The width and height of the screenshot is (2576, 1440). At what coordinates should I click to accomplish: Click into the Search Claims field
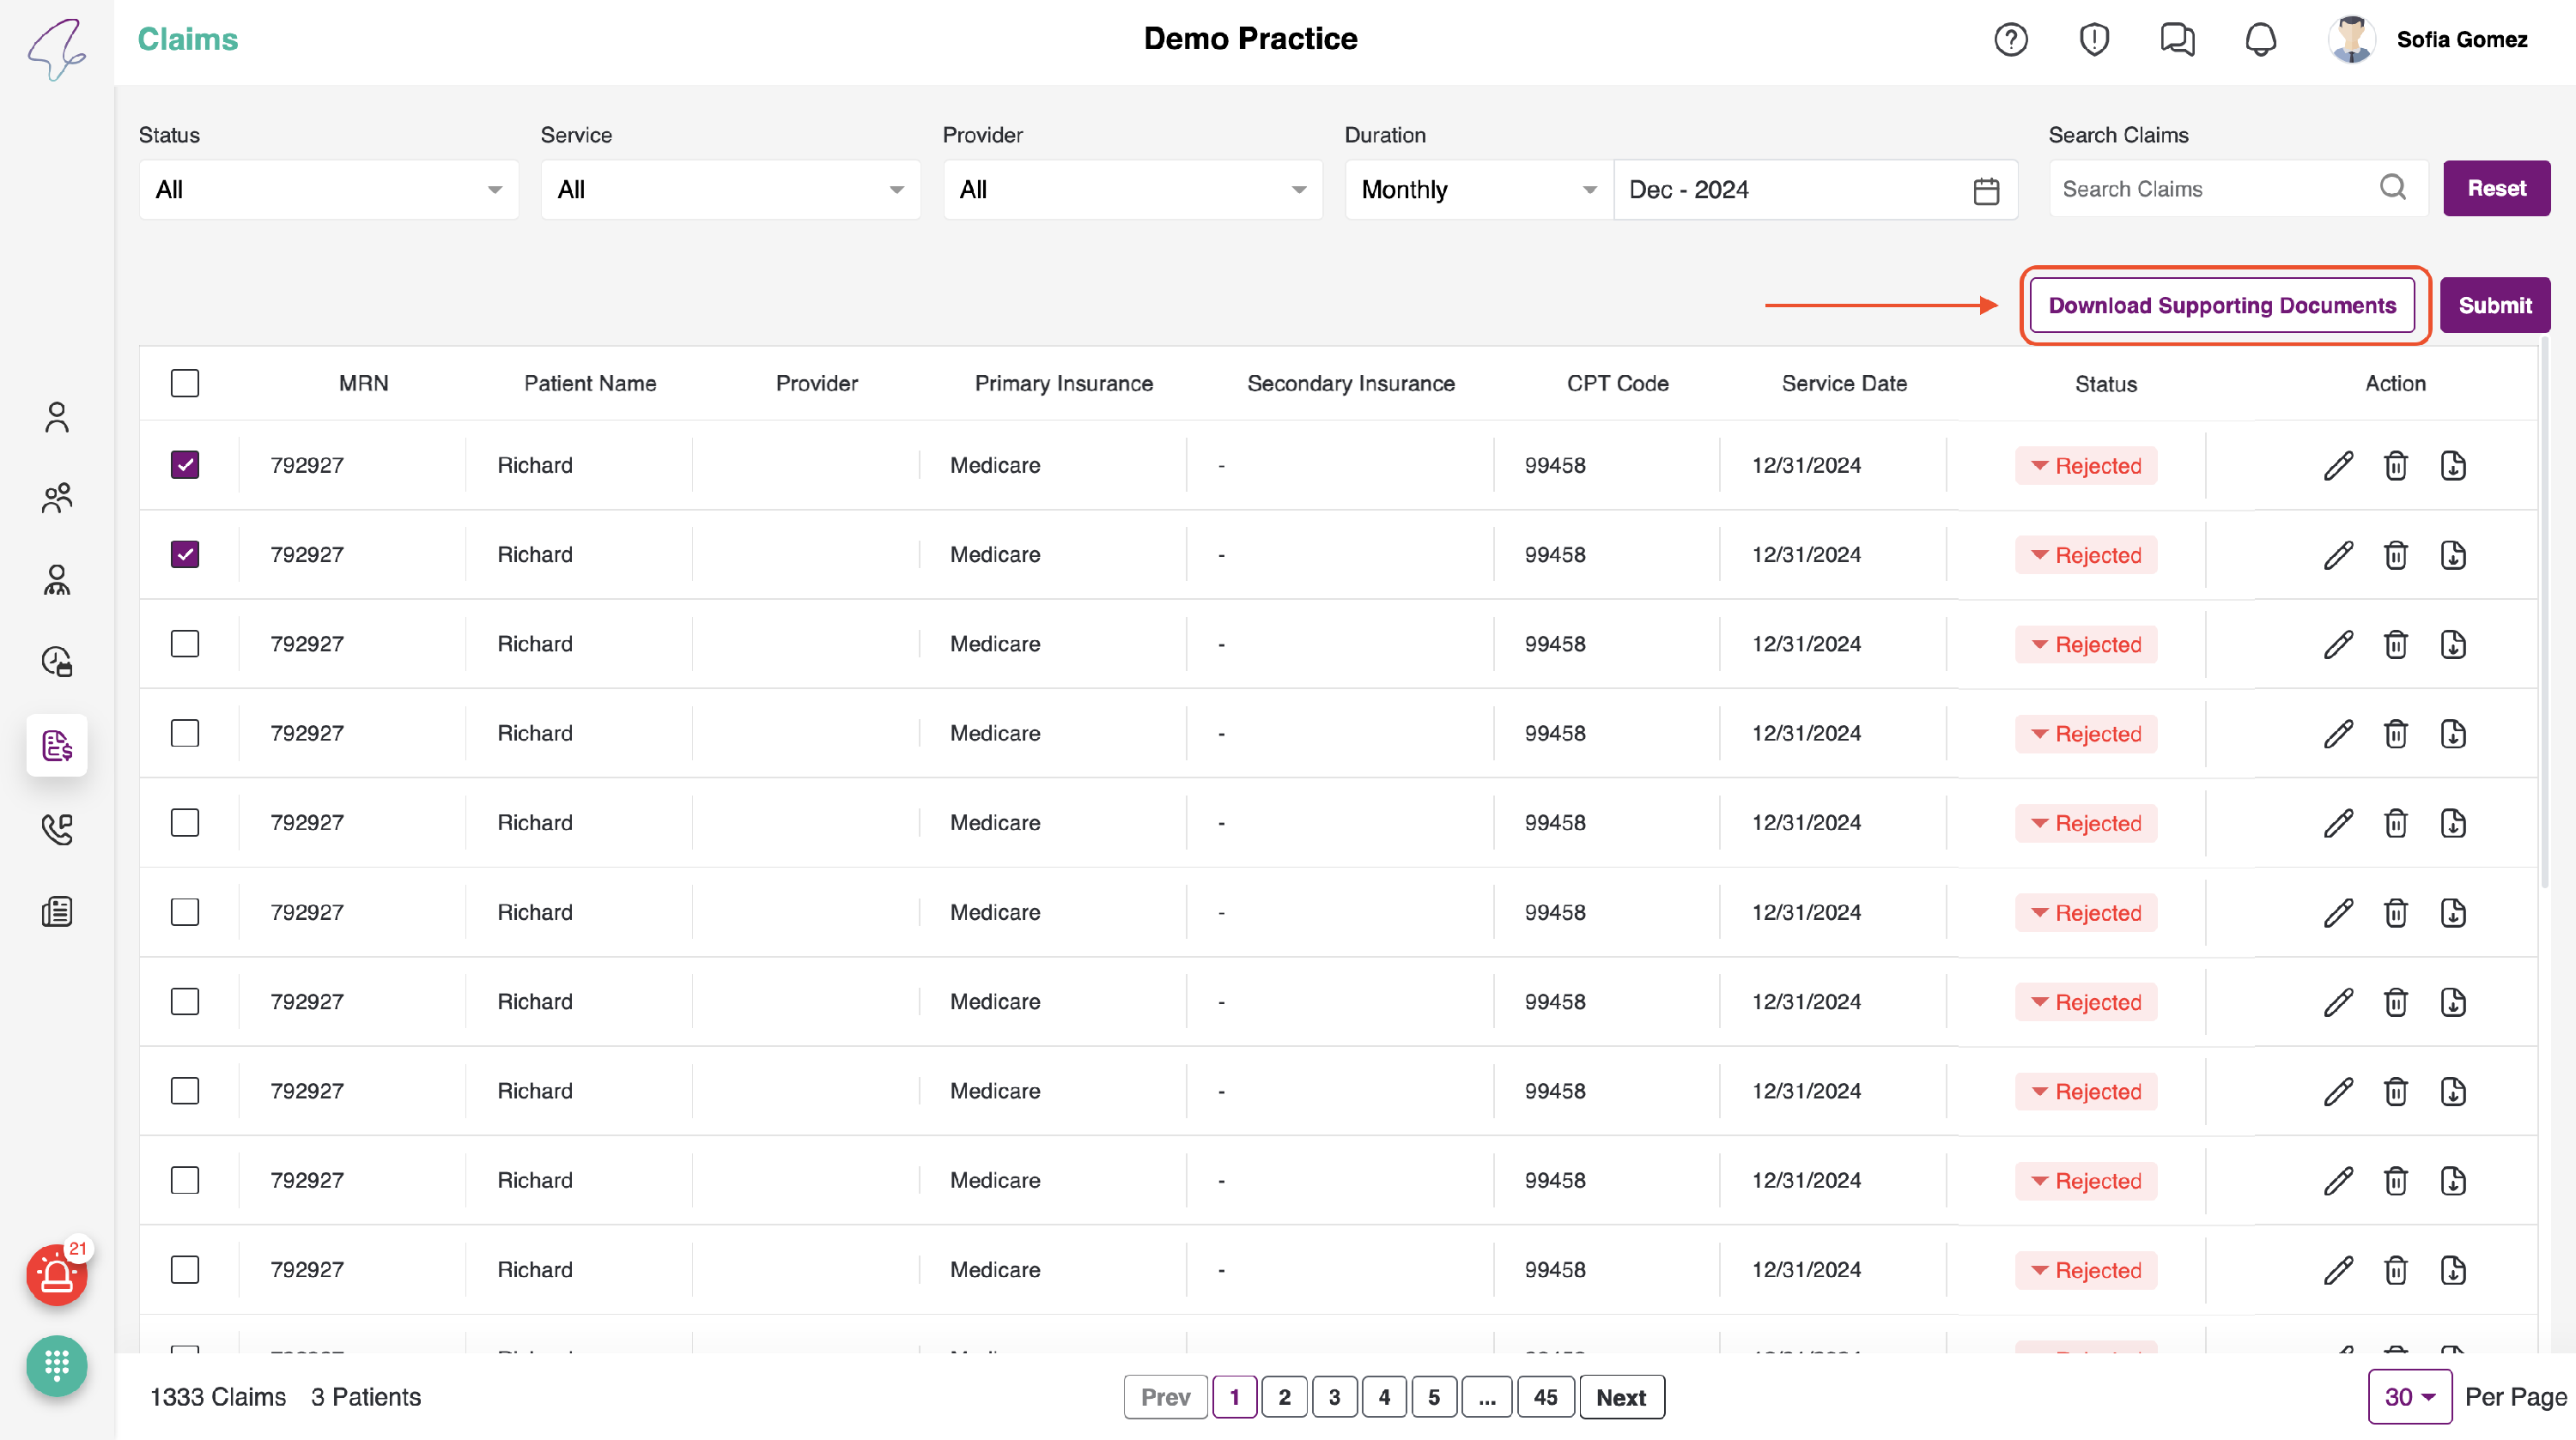point(2215,189)
